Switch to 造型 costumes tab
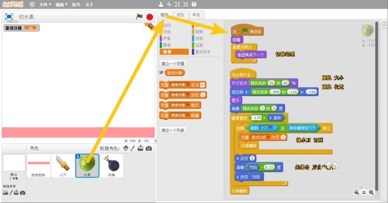 pos(180,15)
